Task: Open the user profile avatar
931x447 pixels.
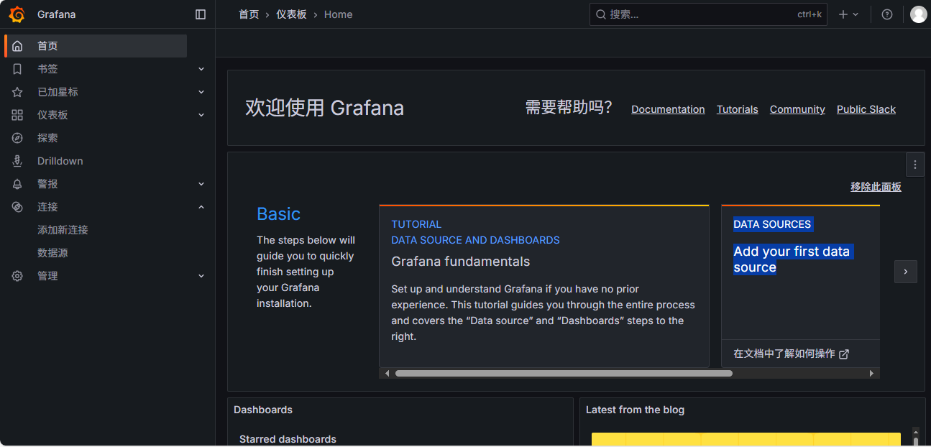Action: 918,14
